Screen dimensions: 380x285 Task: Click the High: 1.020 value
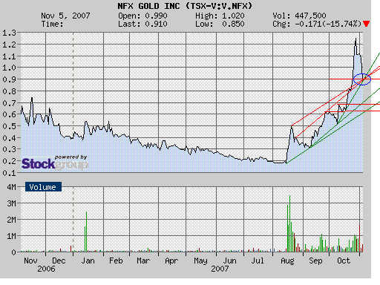tap(220, 16)
